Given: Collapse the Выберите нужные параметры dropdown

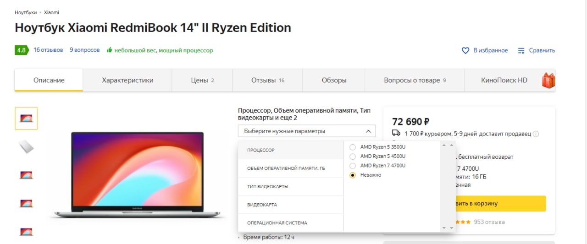Looking at the screenshot, I should coord(307,131).
